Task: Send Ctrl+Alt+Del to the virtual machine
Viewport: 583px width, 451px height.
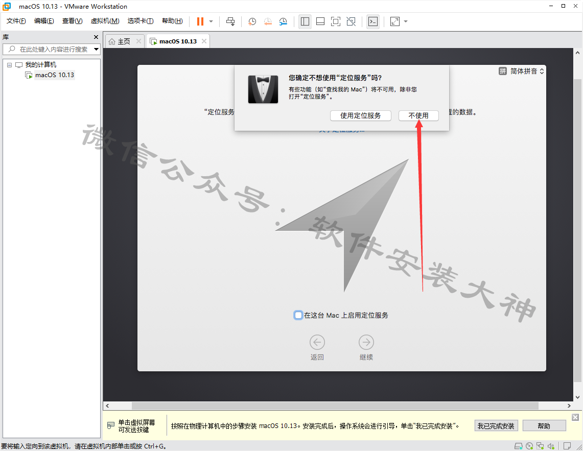Action: pyautogui.click(x=230, y=21)
